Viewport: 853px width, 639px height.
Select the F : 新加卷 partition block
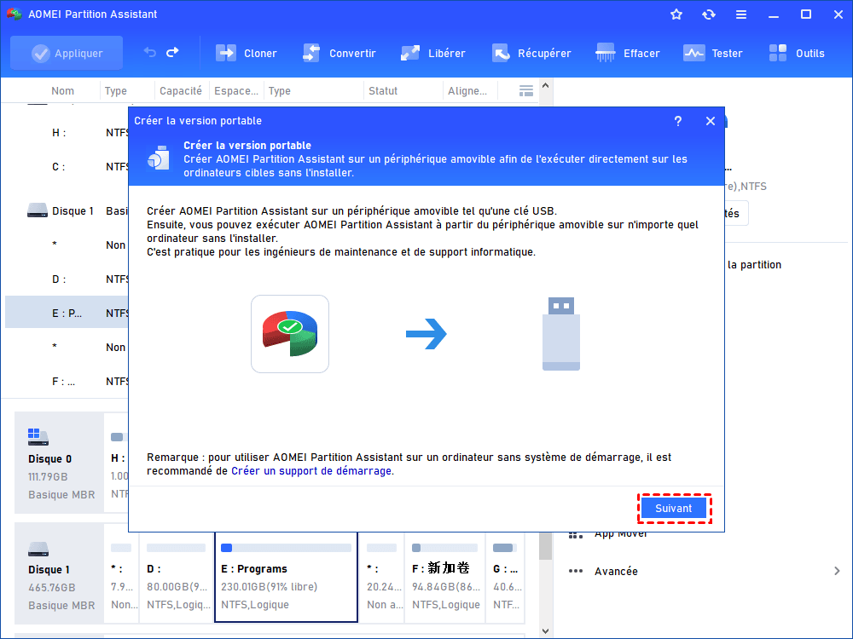point(446,577)
